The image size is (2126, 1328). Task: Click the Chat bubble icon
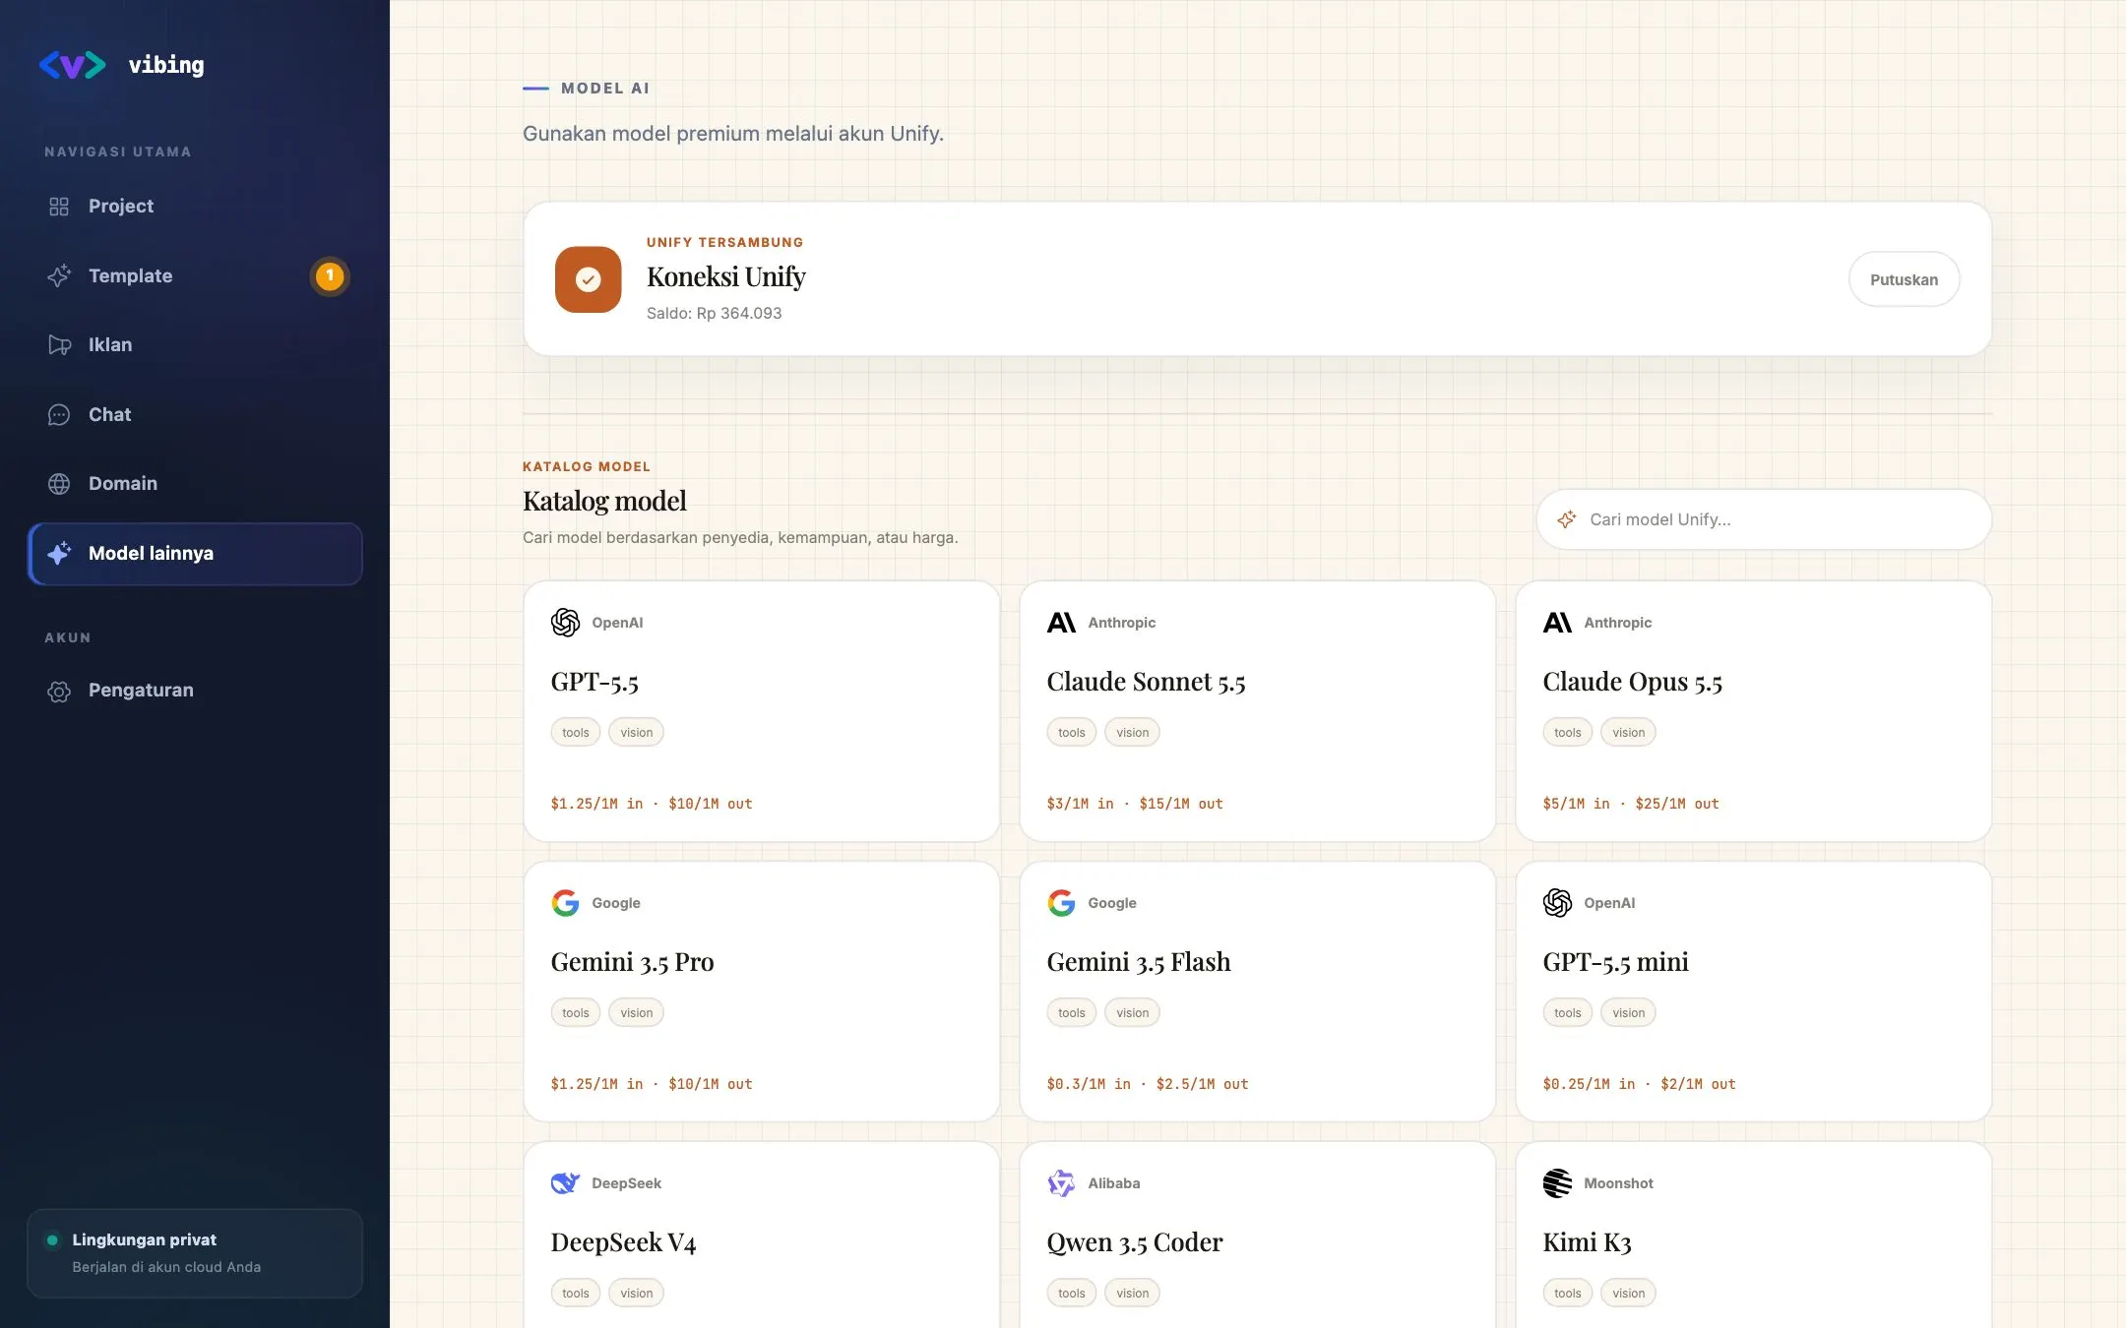pos(59,415)
